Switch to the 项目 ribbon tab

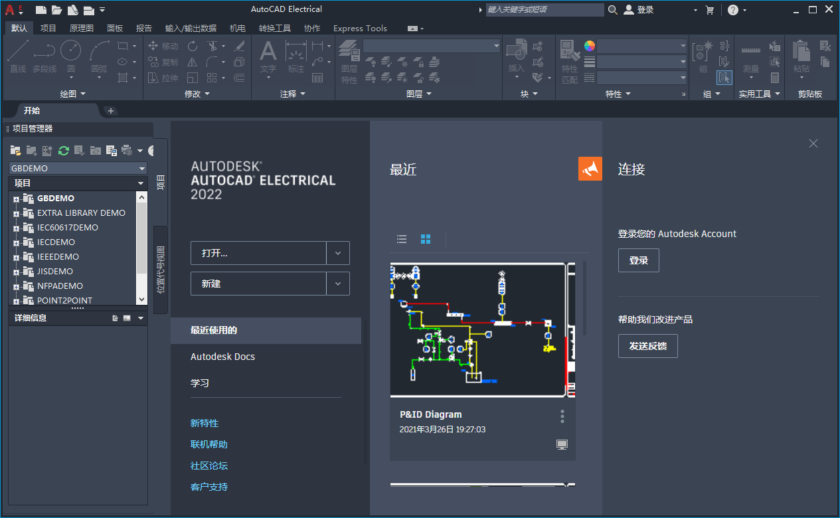click(48, 28)
